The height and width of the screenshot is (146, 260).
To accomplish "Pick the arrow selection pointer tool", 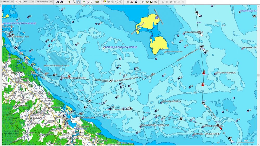I will coord(92,2).
